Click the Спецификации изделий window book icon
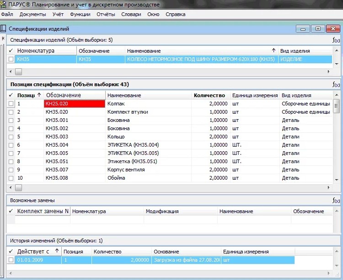Screen dimensions: 343x280 coord(4,29)
